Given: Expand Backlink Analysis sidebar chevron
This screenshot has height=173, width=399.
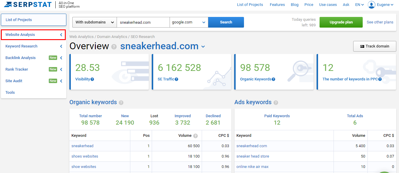Looking at the screenshot, I should [x=61, y=58].
